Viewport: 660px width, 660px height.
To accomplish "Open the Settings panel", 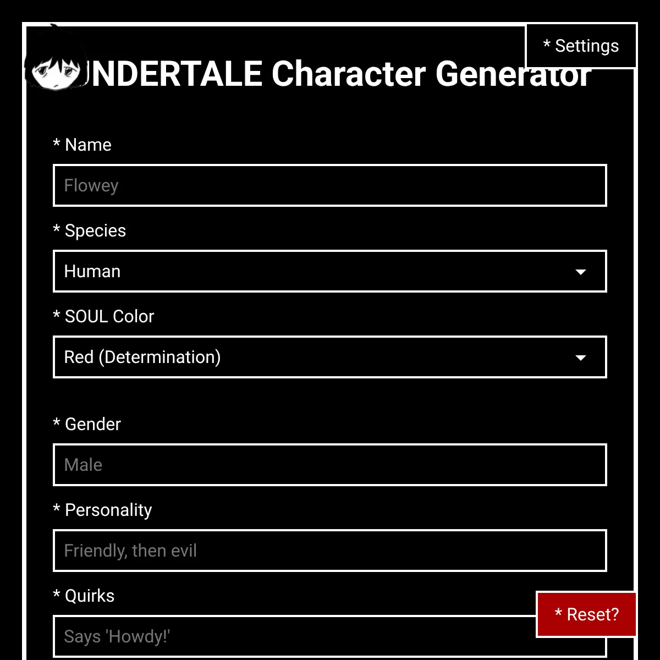I will (581, 46).
